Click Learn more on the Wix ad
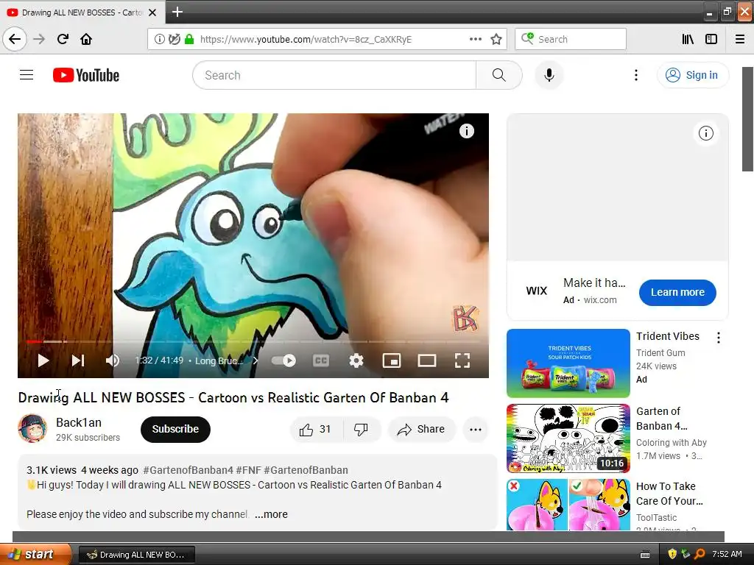The width and height of the screenshot is (754, 565). tap(677, 292)
